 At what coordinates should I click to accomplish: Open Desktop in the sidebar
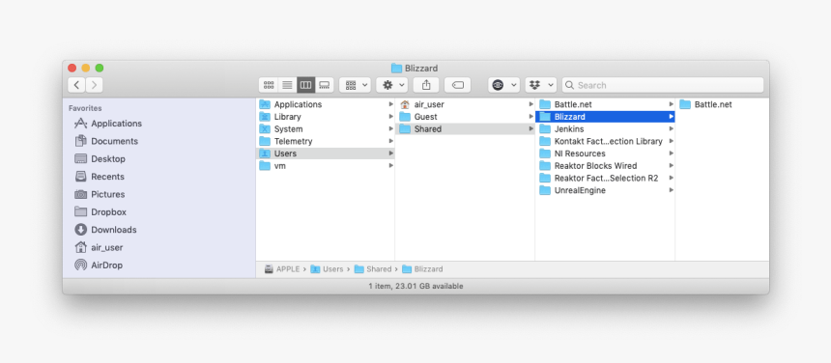(x=100, y=158)
